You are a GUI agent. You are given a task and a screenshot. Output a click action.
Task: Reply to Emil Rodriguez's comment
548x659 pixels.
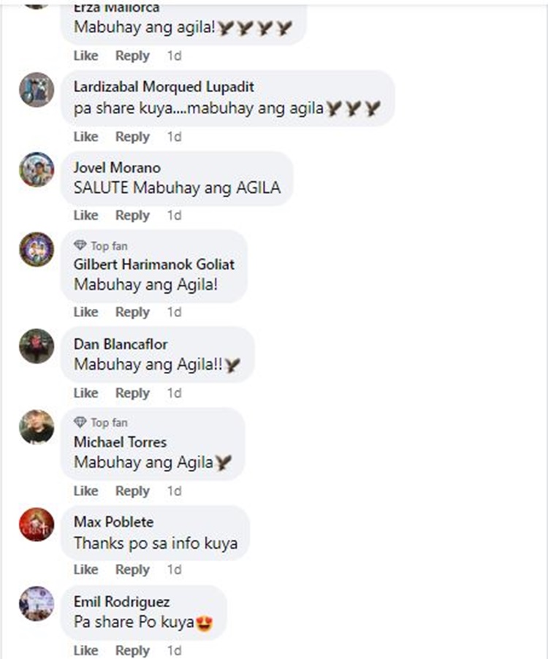tap(132, 650)
